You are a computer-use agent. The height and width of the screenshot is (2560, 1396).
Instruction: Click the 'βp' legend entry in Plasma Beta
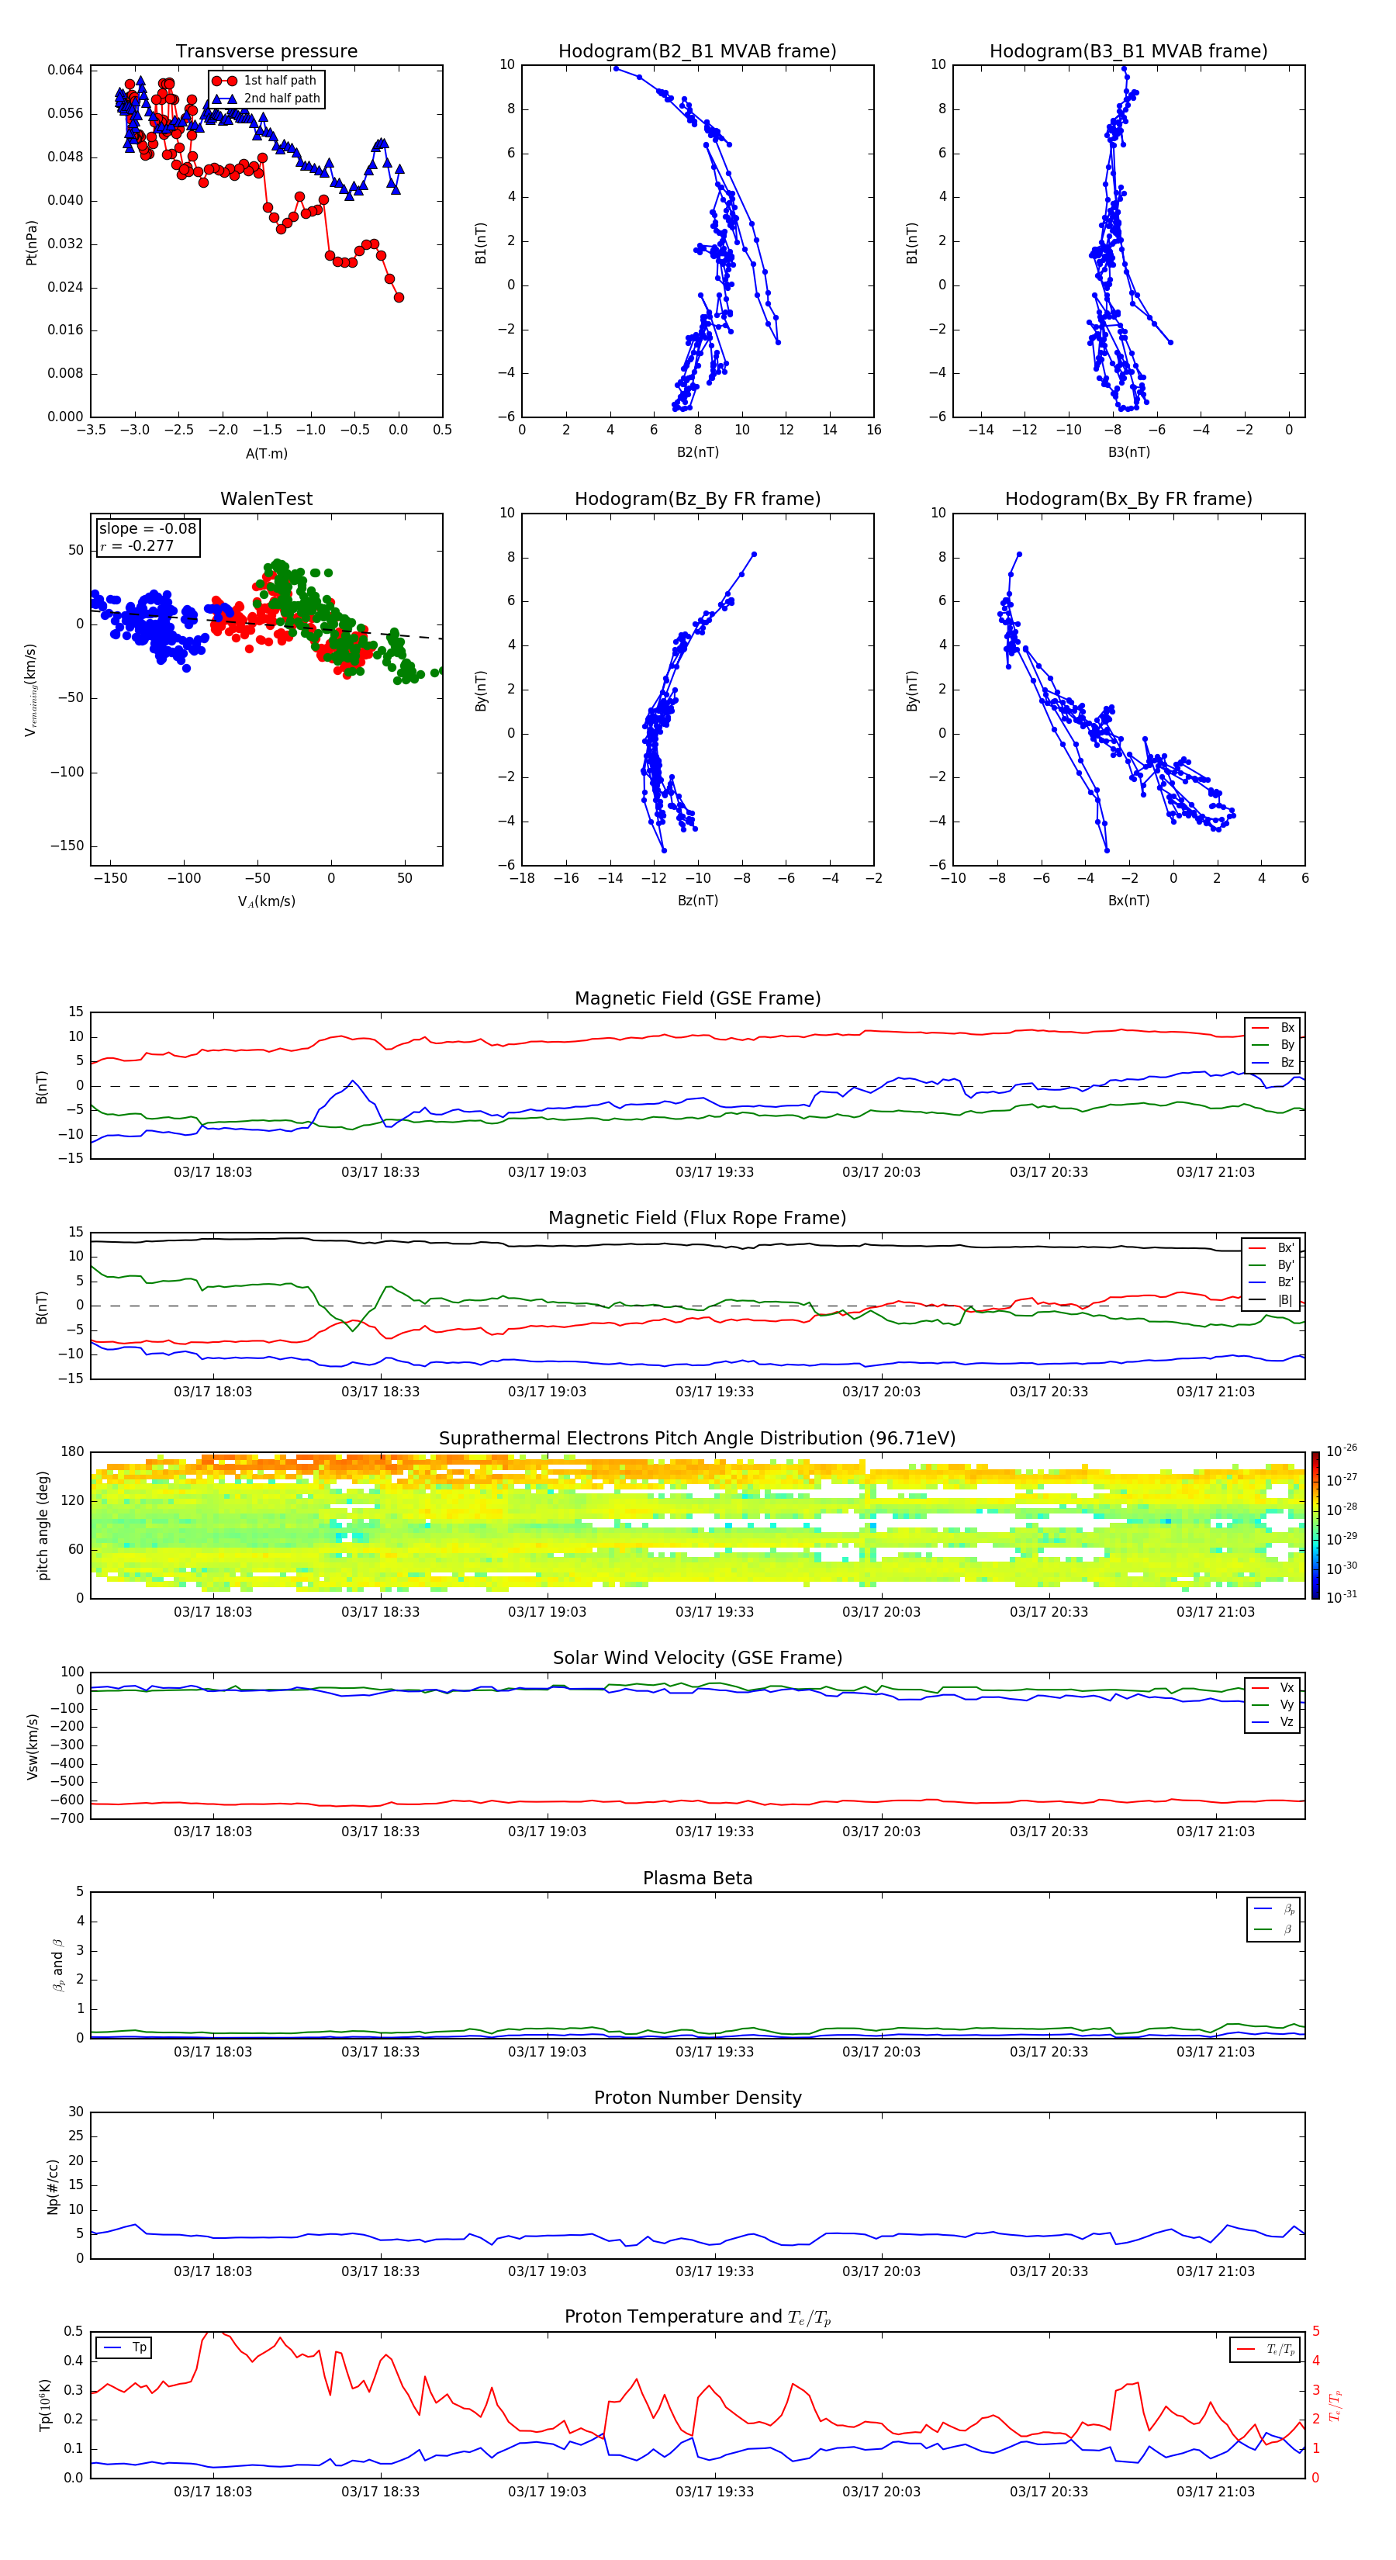pyautogui.click(x=1275, y=1910)
